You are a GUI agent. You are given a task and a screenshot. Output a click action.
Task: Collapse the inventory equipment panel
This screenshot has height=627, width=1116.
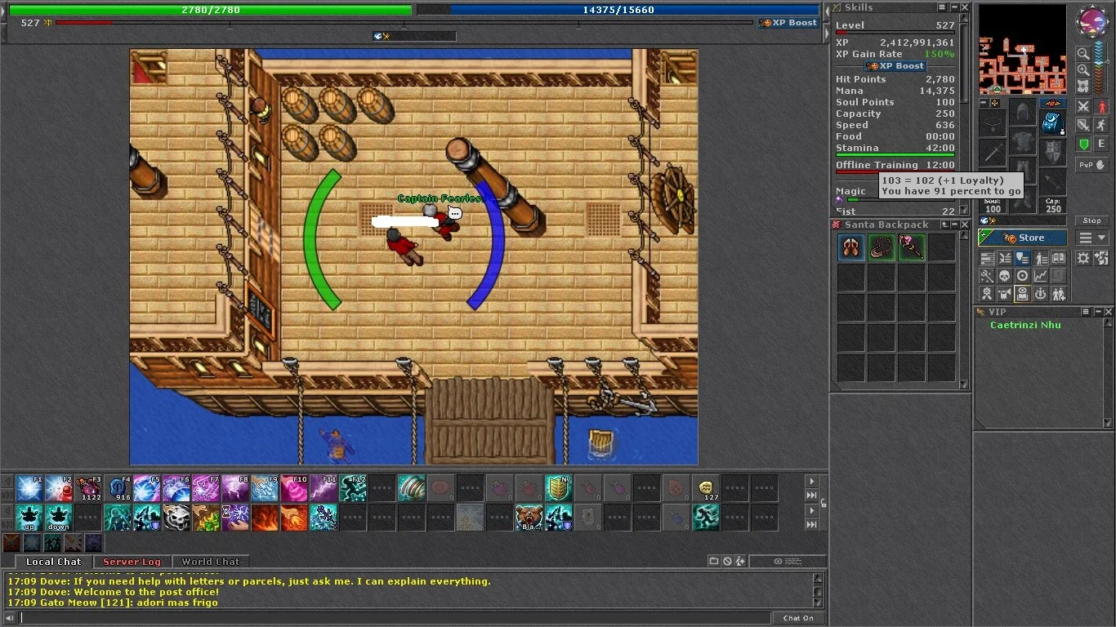coord(984,103)
